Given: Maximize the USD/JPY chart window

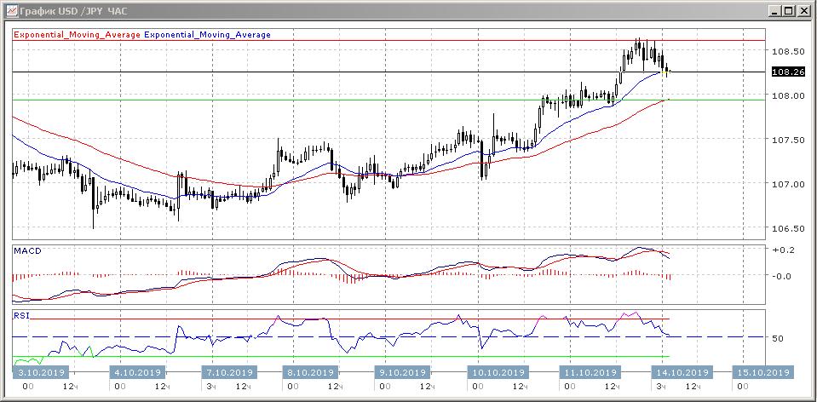Looking at the screenshot, I should click(788, 11).
